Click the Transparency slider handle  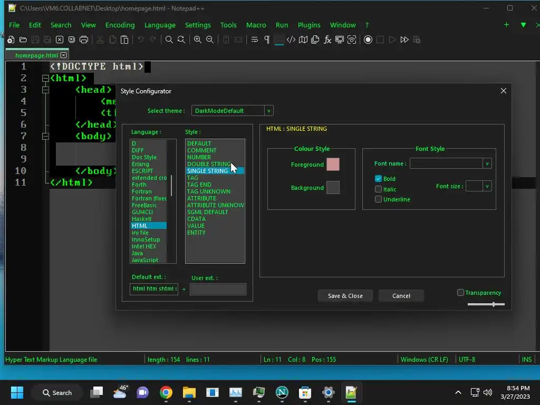494,304
